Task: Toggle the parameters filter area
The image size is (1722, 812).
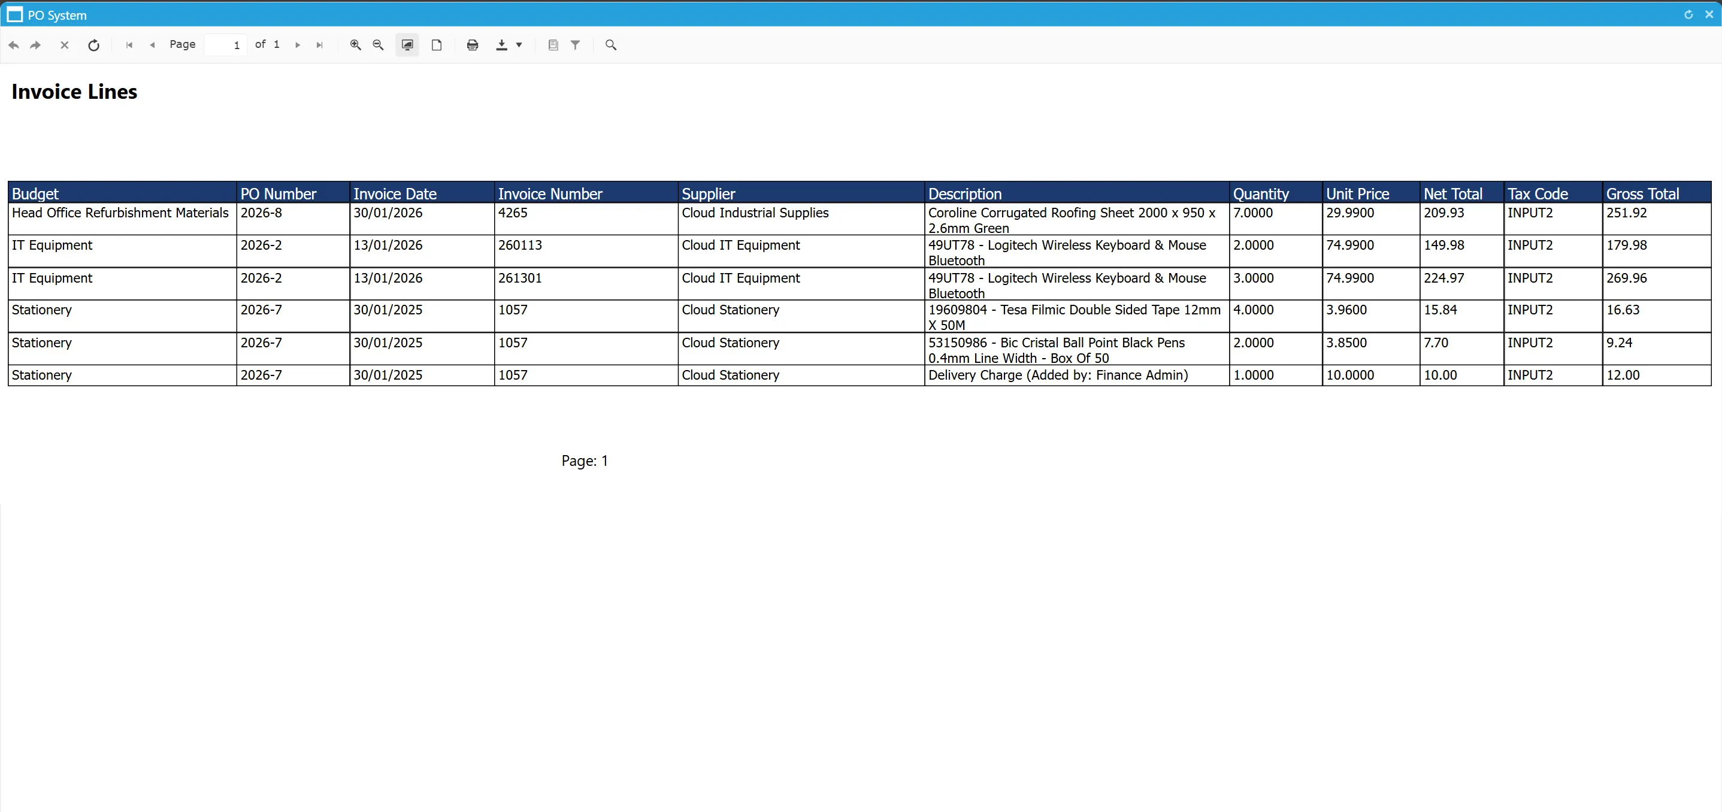Action: [x=575, y=45]
